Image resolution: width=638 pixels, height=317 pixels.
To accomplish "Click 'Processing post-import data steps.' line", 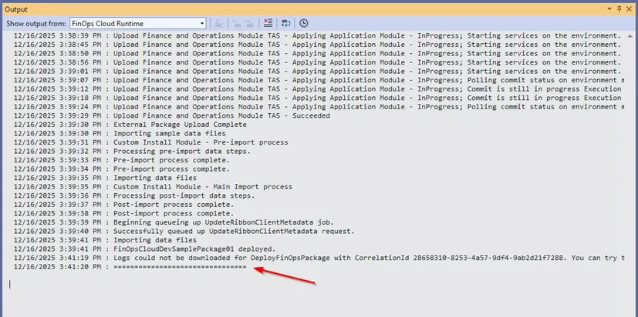I will 134,195.
